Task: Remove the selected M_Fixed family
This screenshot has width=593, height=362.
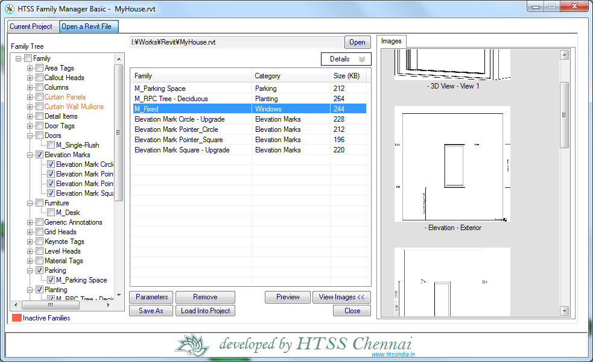Action: pos(205,297)
